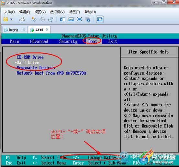Open the 帮助(H) menu
The height and width of the screenshot is (167, 179).
click(90, 12)
